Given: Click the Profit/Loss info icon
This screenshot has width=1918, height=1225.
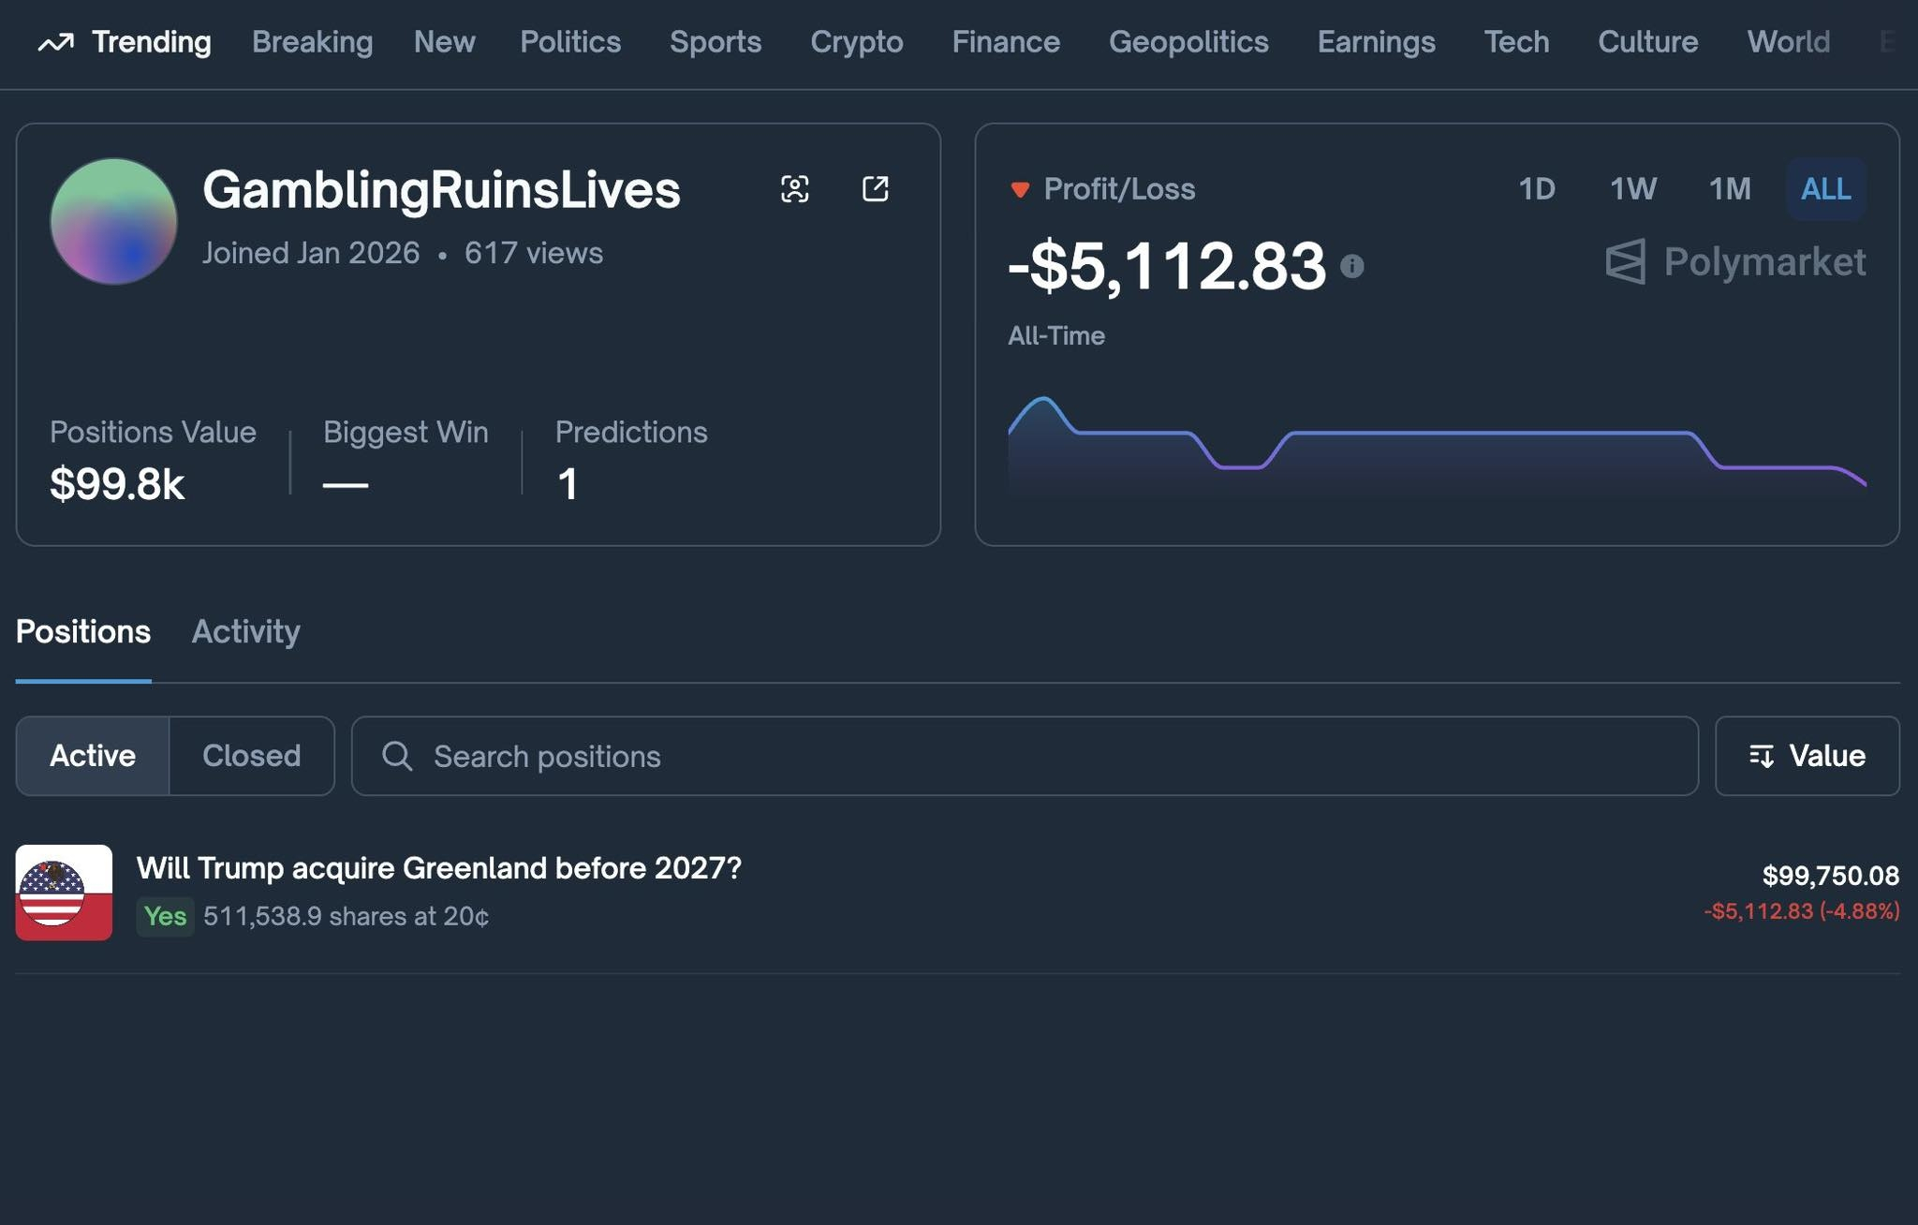Looking at the screenshot, I should [1351, 267].
